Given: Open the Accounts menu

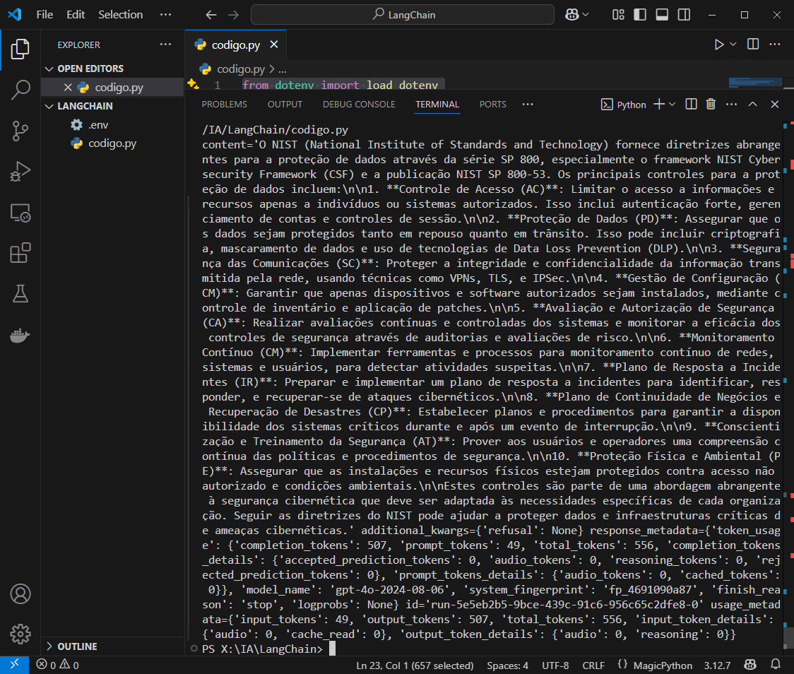Looking at the screenshot, I should (x=20, y=594).
